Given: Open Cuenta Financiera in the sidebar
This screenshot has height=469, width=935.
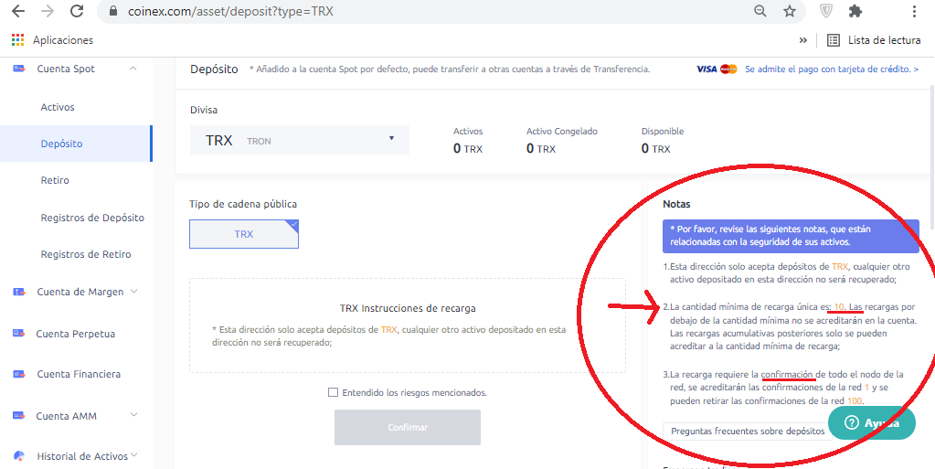Looking at the screenshot, I should point(79,374).
